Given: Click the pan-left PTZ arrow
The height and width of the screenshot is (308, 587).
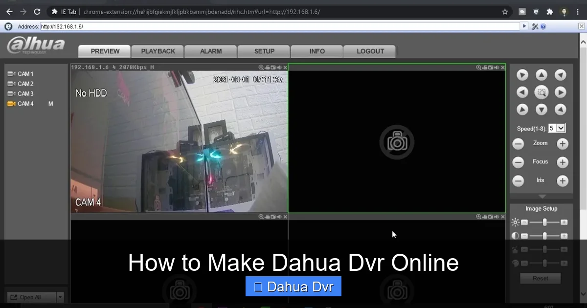Looking at the screenshot, I should pos(522,92).
